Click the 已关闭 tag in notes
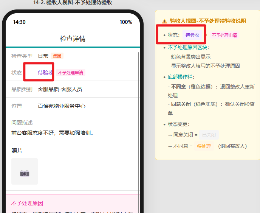Viewport: 260px width, 213px height. [209, 135]
